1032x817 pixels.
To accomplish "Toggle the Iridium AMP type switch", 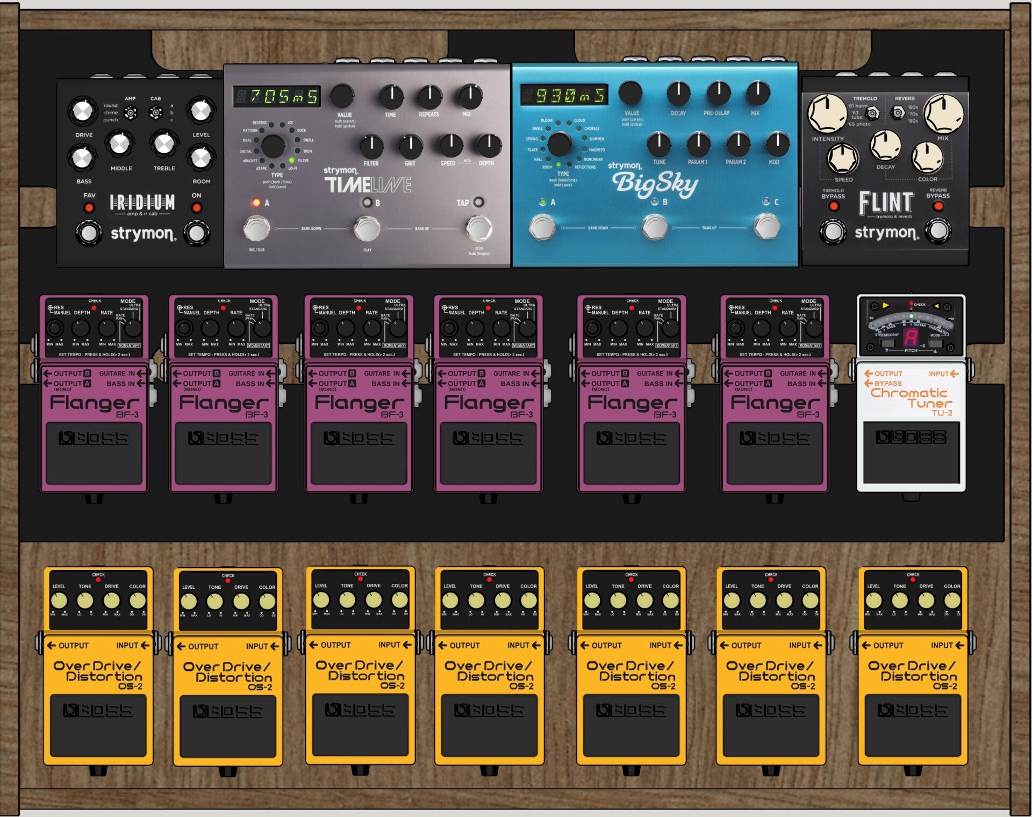I will (x=130, y=113).
